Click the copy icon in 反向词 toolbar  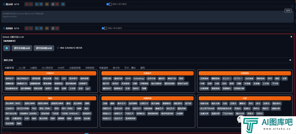pyautogui.click(x=52, y=28)
